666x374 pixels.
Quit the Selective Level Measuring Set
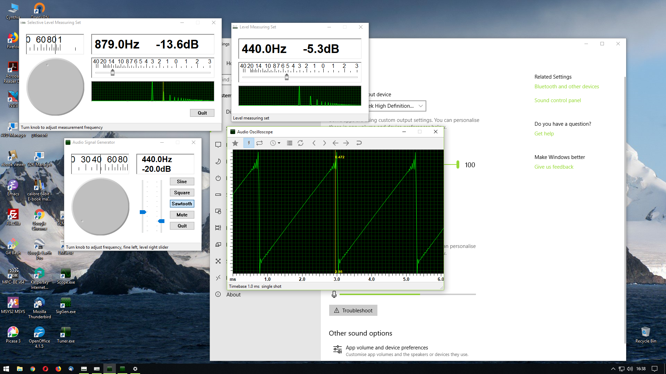pyautogui.click(x=202, y=113)
